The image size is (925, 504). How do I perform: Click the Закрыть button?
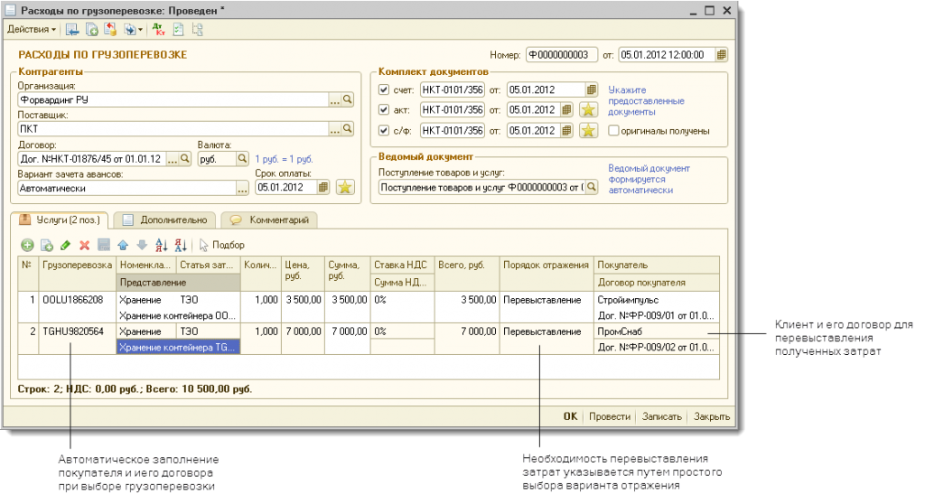[x=712, y=416]
